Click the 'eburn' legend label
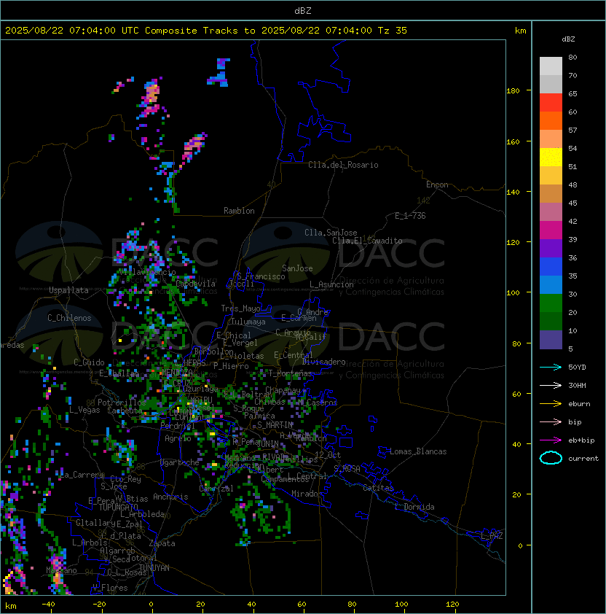This screenshot has width=606, height=614. coord(579,404)
